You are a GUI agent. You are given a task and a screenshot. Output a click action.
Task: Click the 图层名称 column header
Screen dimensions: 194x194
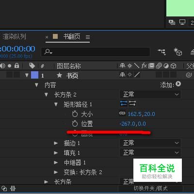(x=69, y=66)
